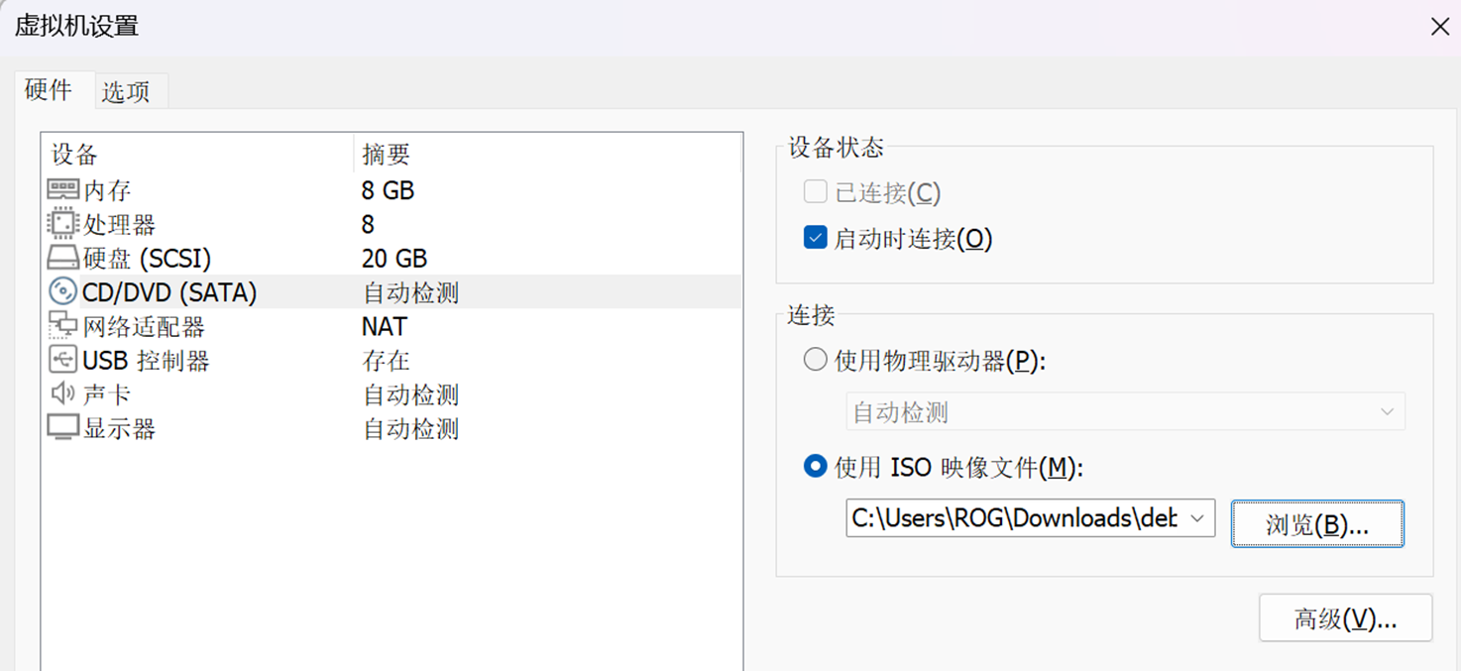Screen dimensions: 1461x671
Task: Select the memory (内存) device icon
Action: 62,189
